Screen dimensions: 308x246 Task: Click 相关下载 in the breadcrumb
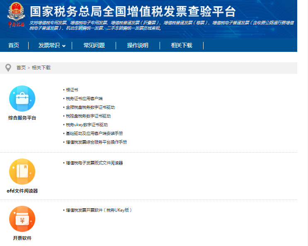41,68
